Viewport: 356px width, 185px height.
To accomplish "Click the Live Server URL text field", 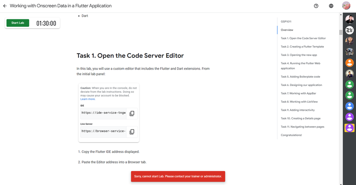I will (103, 132).
